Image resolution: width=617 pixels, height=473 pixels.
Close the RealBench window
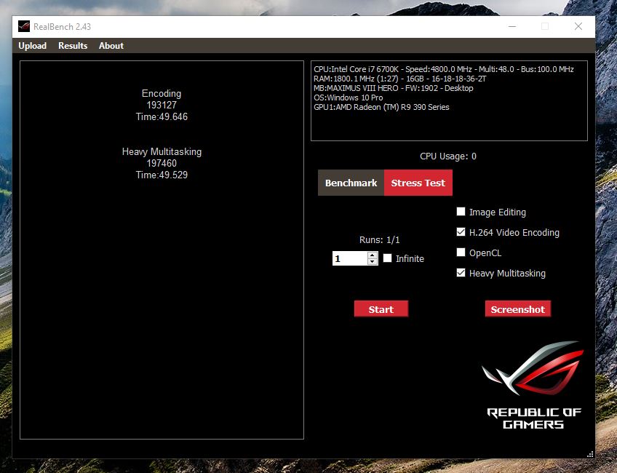[x=578, y=26]
